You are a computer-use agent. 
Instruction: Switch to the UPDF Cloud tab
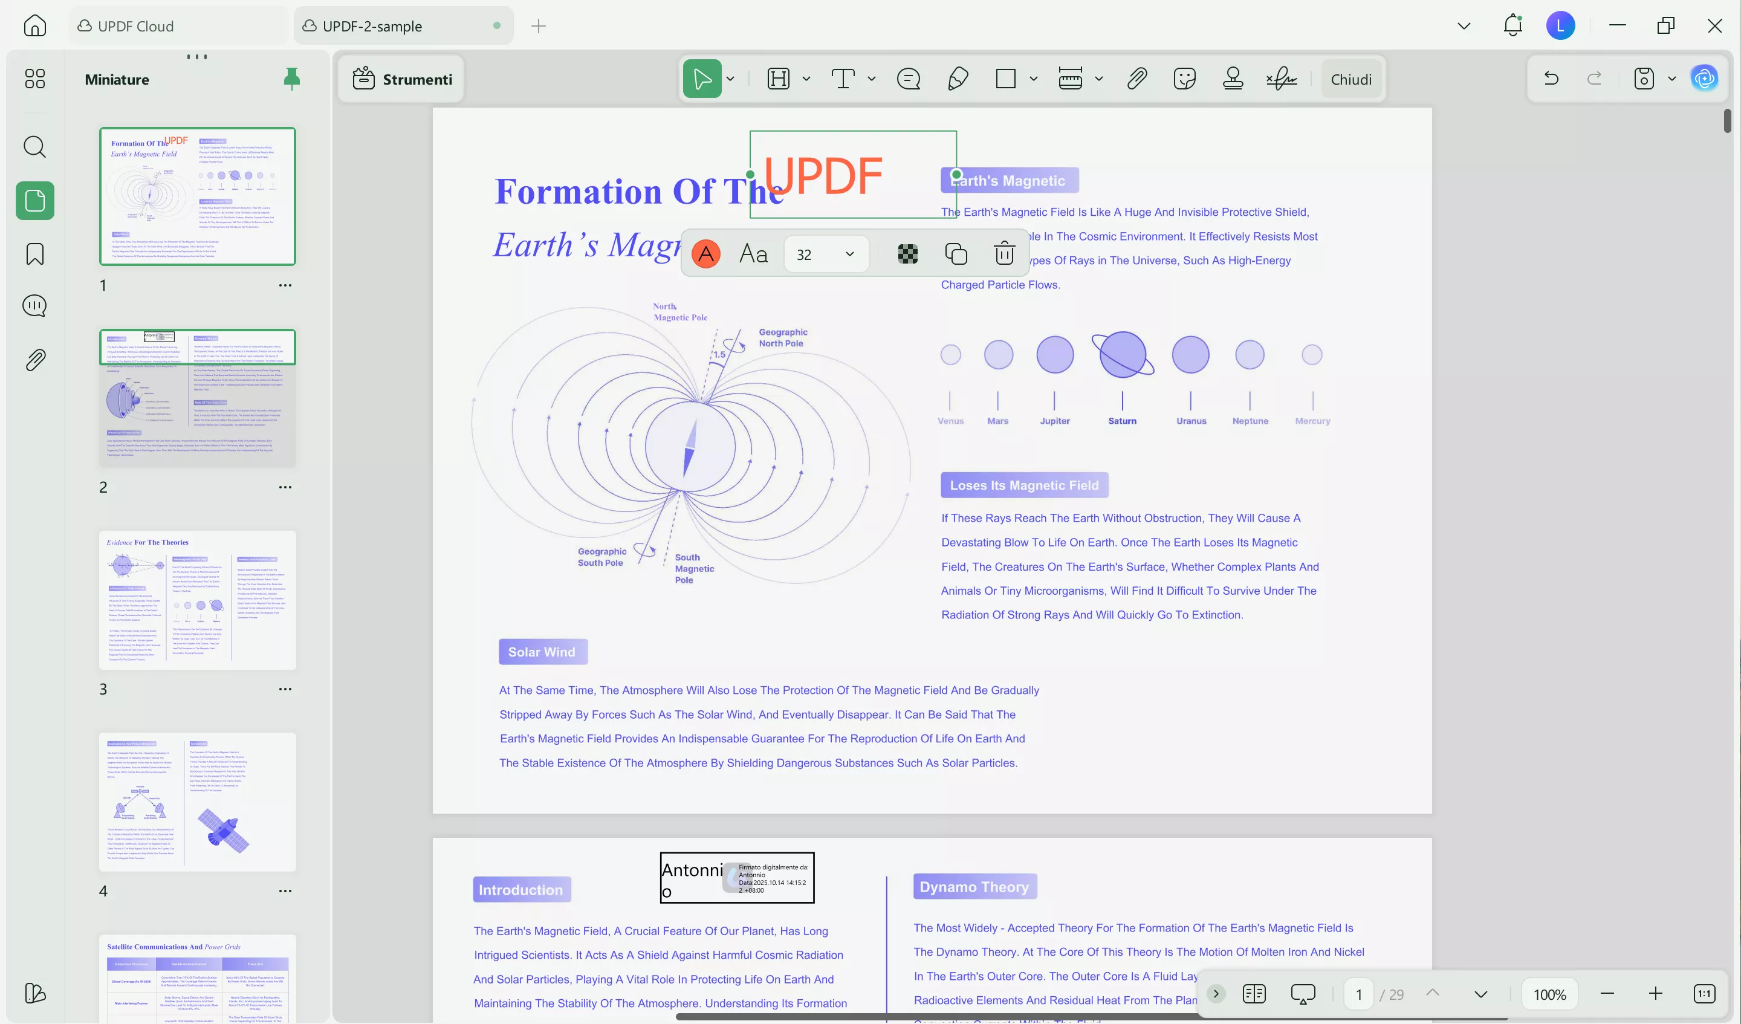click(x=135, y=26)
